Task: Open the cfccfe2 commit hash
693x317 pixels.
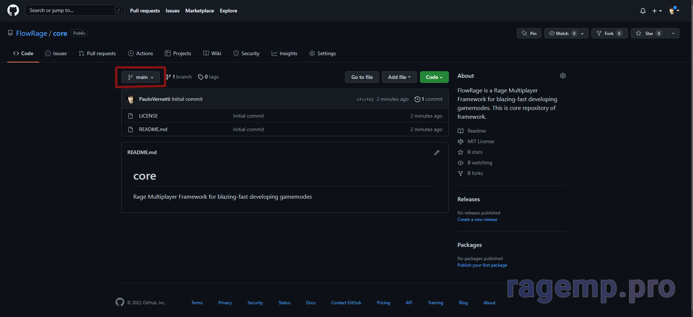Action: (365, 99)
